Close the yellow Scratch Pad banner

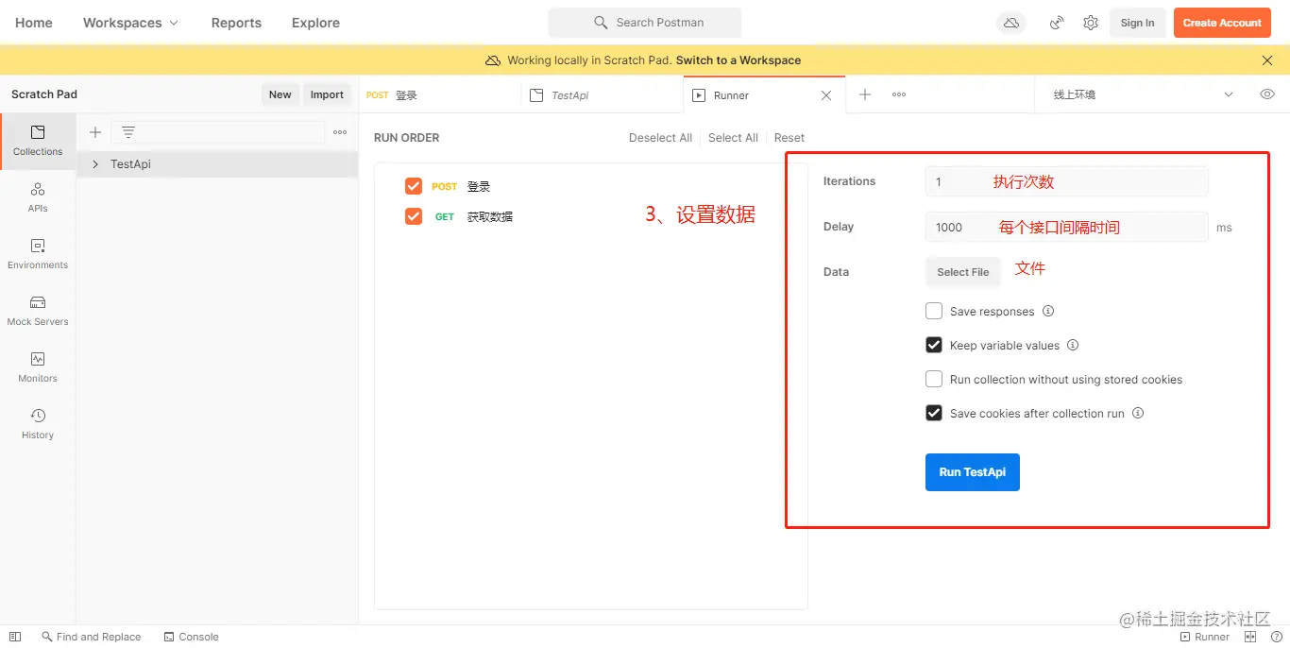(x=1267, y=60)
